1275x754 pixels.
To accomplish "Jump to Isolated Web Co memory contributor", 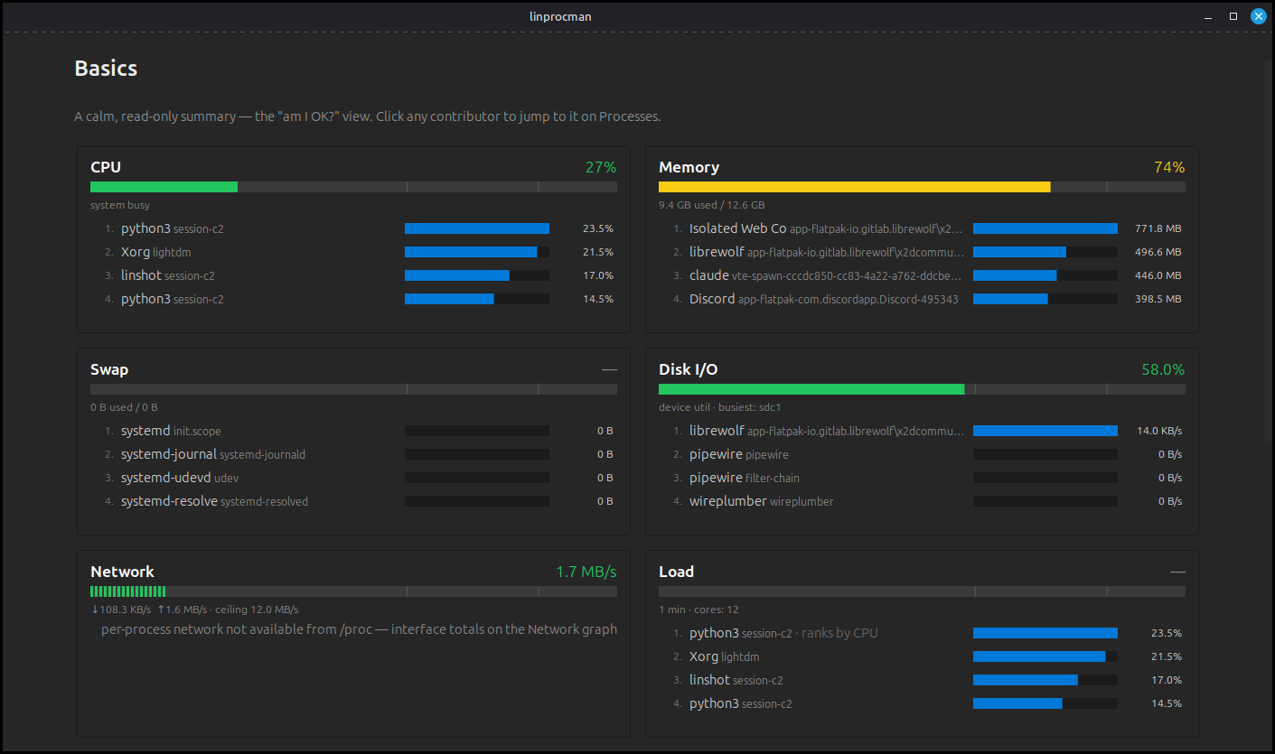I will tap(922, 228).
